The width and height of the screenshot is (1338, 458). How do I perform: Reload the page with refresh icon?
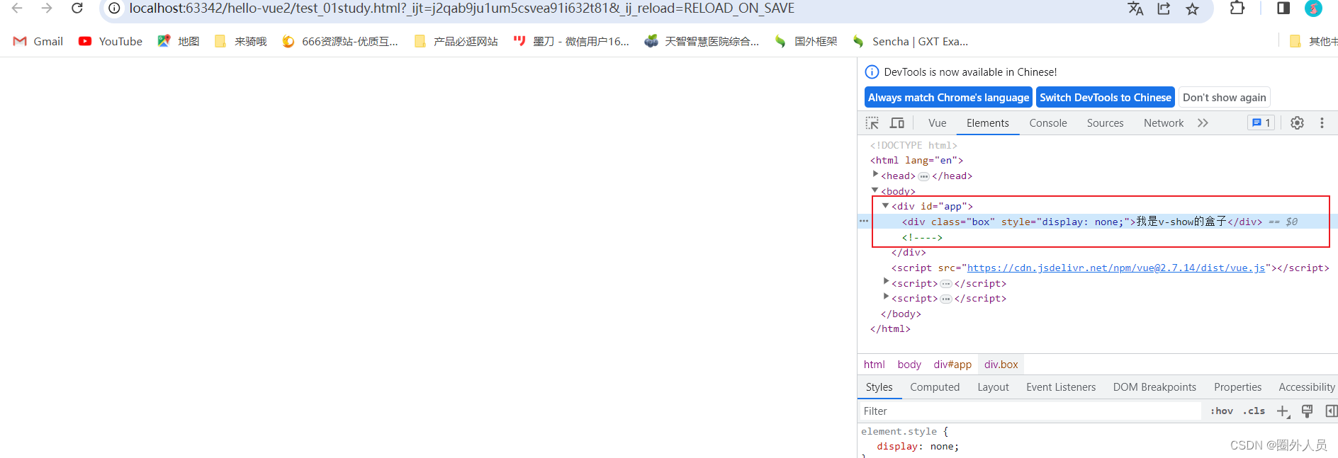[x=77, y=8]
